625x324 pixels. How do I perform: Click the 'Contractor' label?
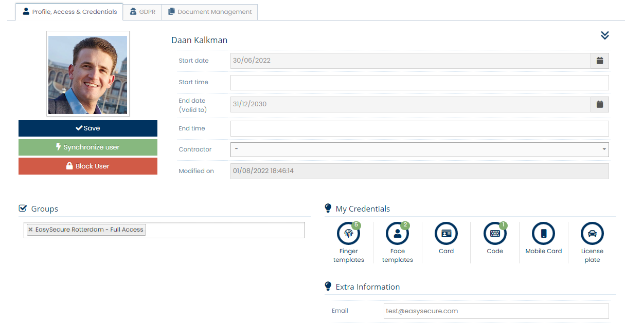(x=195, y=149)
